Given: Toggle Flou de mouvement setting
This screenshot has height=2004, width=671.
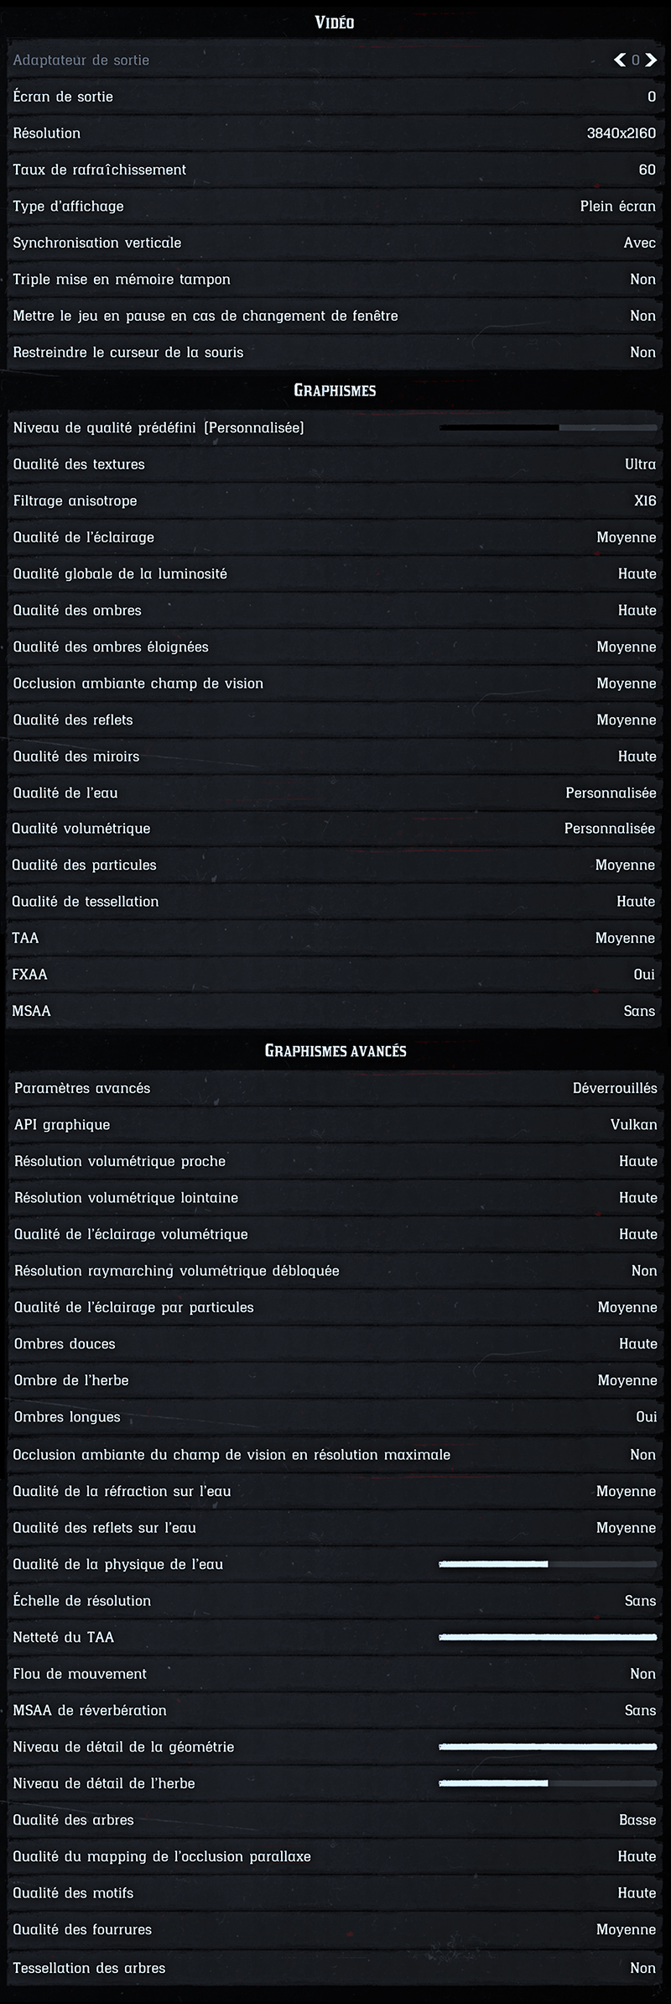Looking at the screenshot, I should (x=335, y=1673).
